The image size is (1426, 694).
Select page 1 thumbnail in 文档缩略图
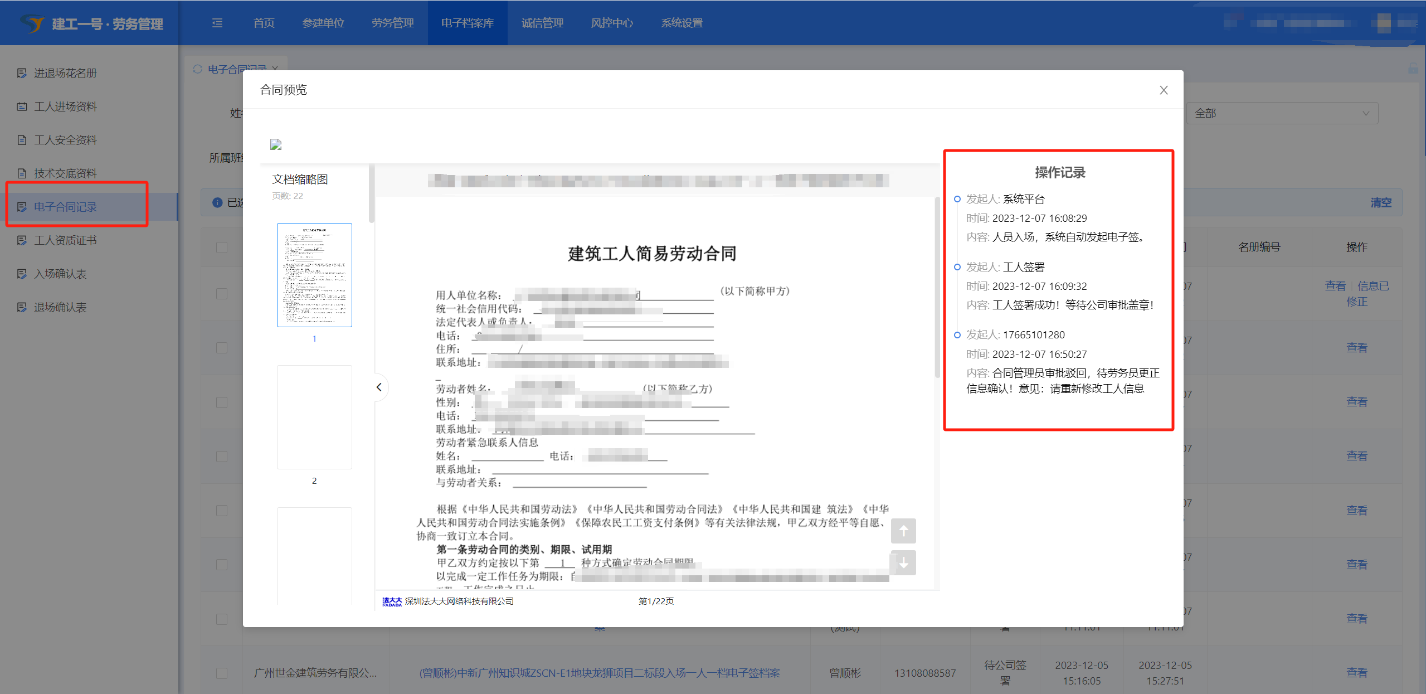pyautogui.click(x=314, y=275)
